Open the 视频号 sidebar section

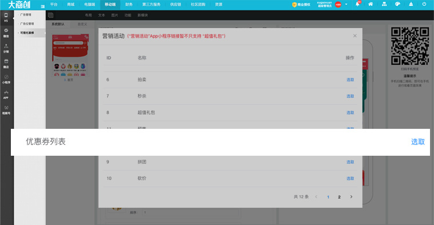tap(6, 110)
